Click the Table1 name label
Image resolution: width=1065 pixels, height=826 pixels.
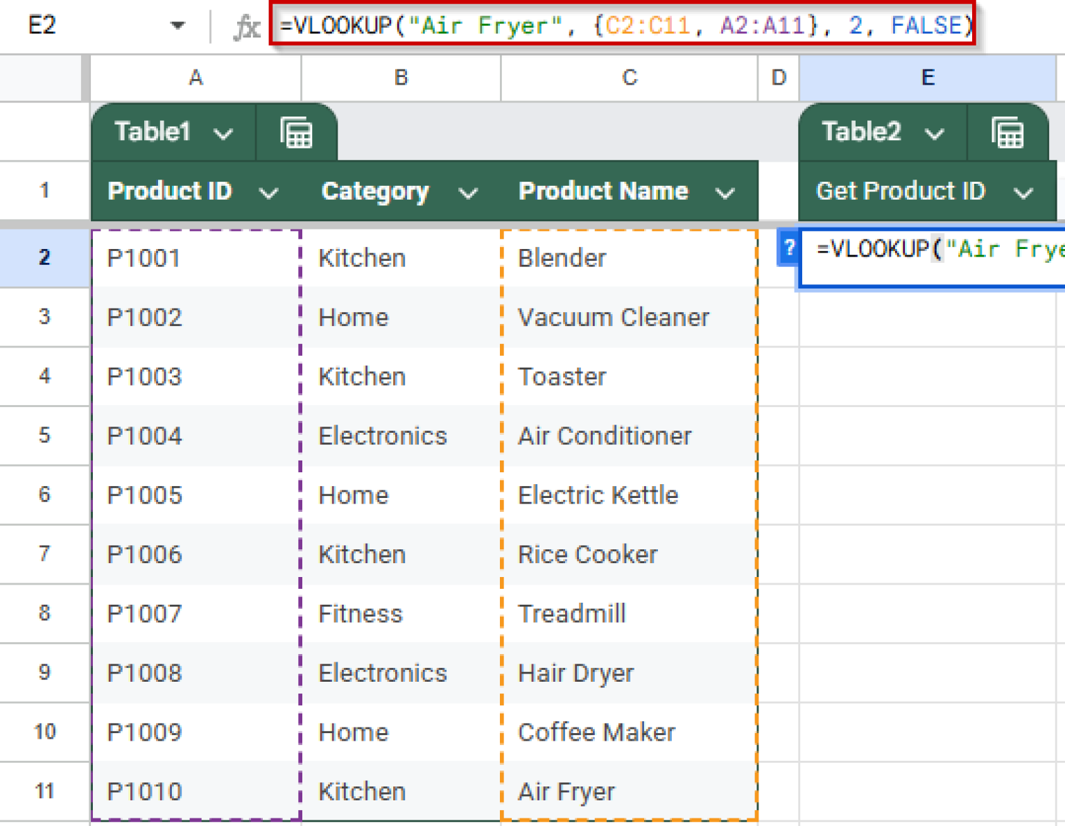coord(153,132)
